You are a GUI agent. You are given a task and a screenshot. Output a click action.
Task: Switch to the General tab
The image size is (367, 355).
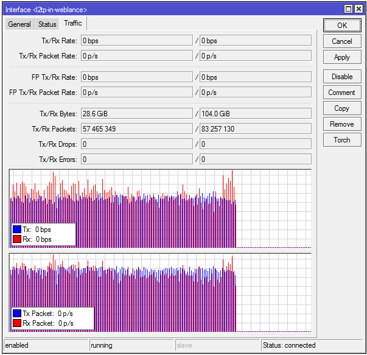19,24
